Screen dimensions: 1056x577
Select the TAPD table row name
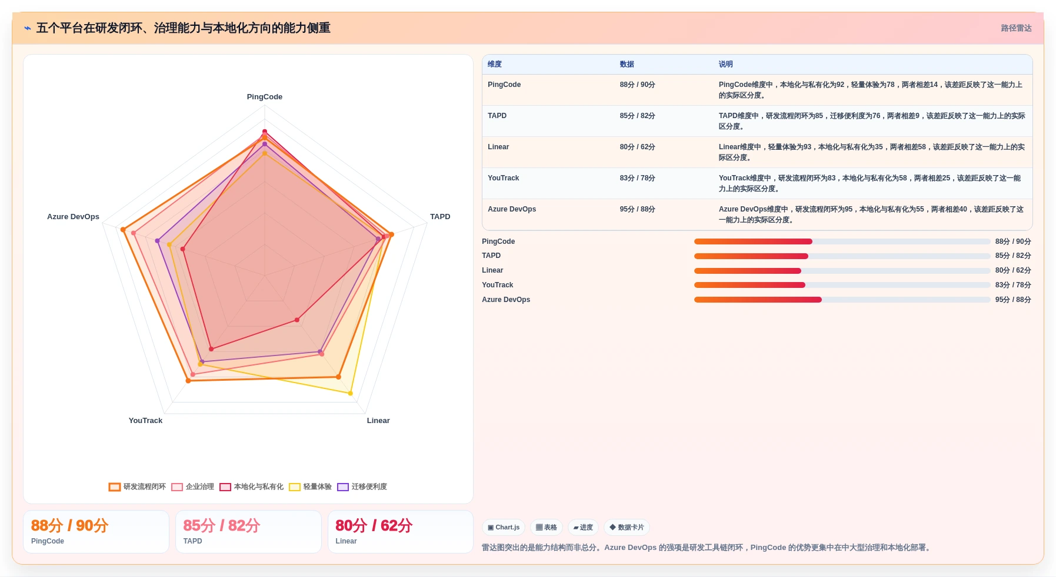497,116
